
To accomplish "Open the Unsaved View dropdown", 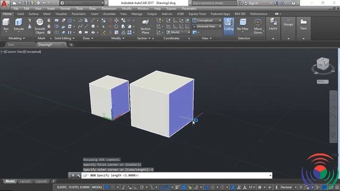I will (x=207, y=27).
